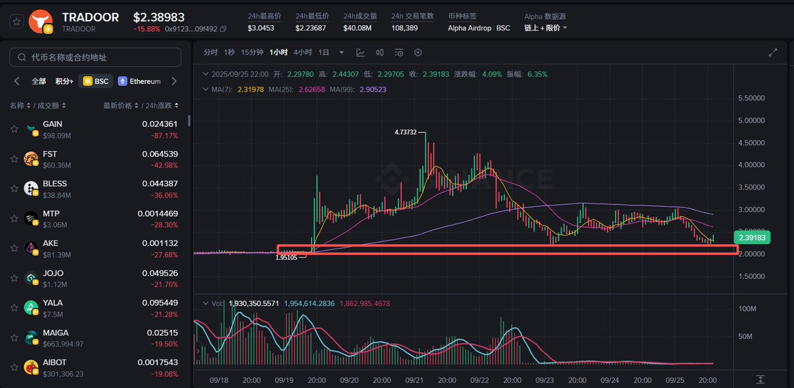Screen dimensions: 794x388
Task: Sort token list by 24h涨跌 column
Action: click(x=155, y=106)
